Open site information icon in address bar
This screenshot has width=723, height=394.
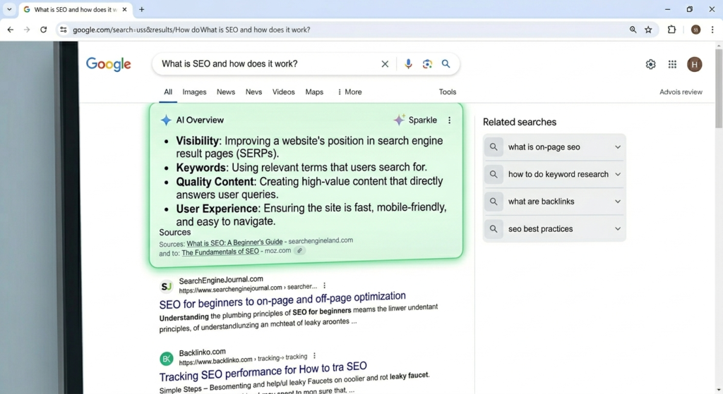coord(63,30)
